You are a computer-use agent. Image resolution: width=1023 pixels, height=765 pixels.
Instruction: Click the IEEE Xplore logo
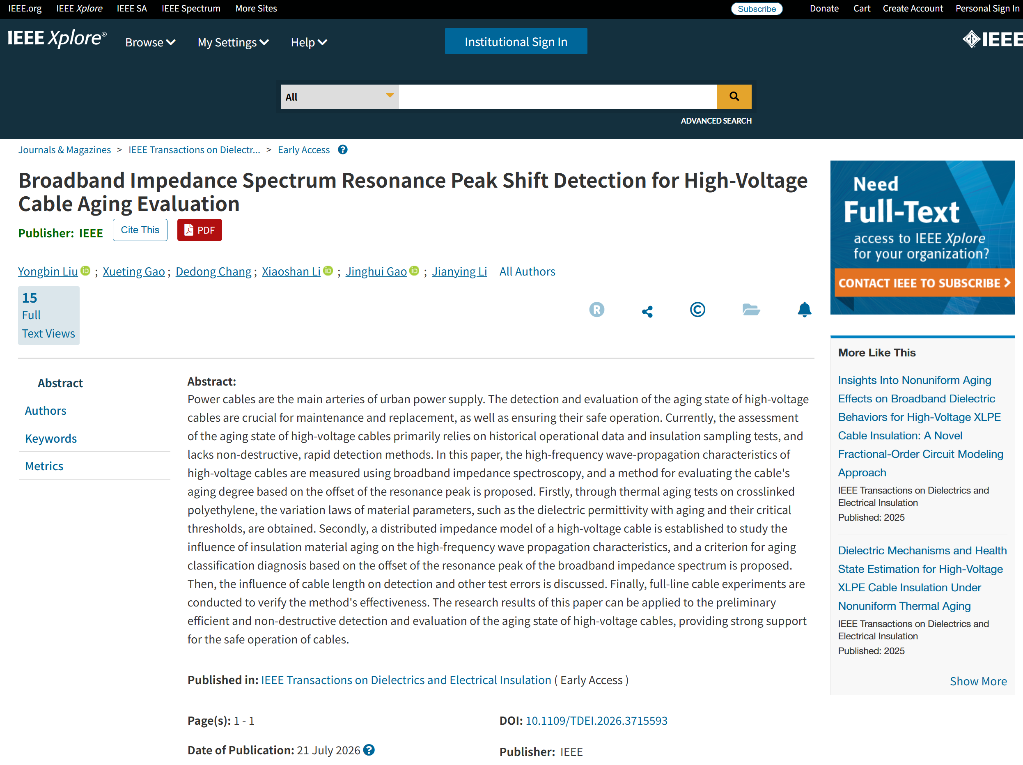(57, 38)
